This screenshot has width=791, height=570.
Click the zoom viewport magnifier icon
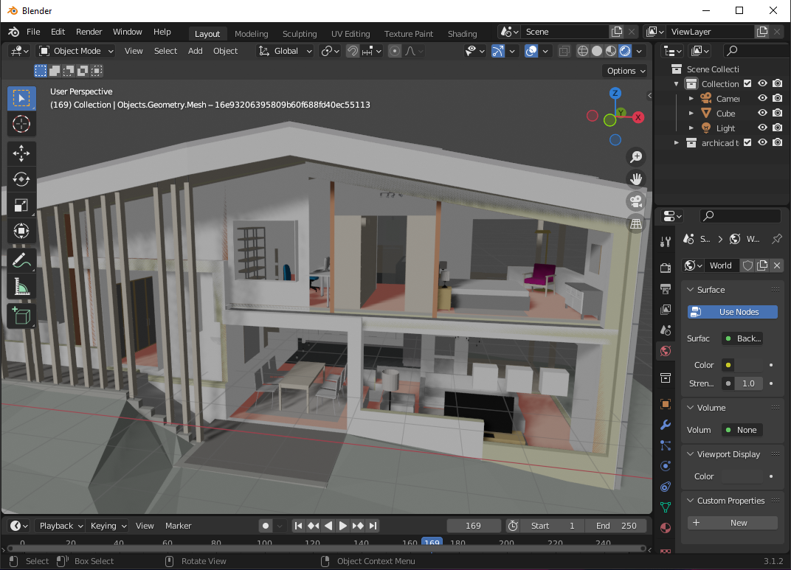[636, 157]
